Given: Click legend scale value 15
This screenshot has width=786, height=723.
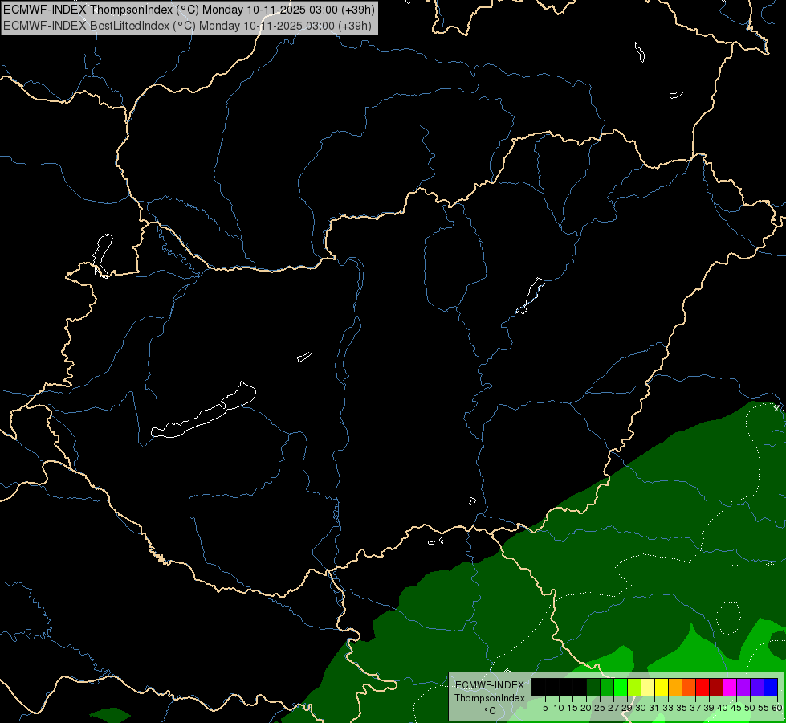Looking at the screenshot, I should click(572, 708).
